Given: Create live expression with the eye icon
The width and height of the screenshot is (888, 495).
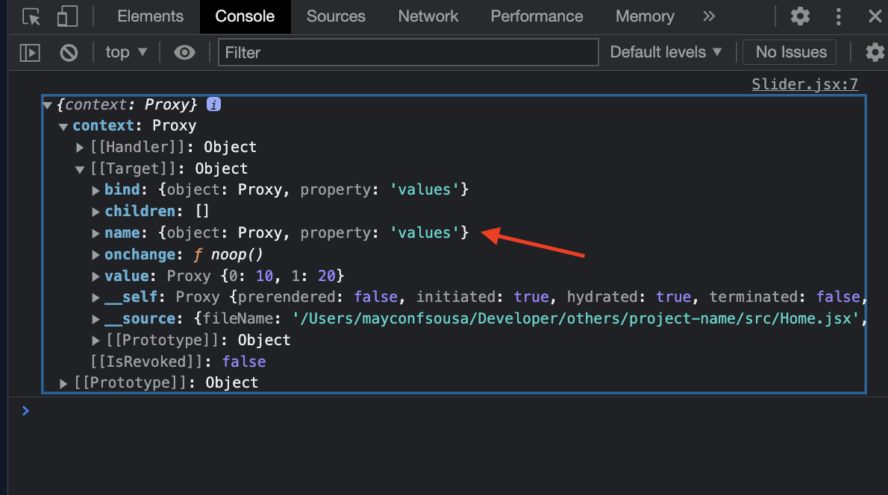Looking at the screenshot, I should [x=184, y=53].
